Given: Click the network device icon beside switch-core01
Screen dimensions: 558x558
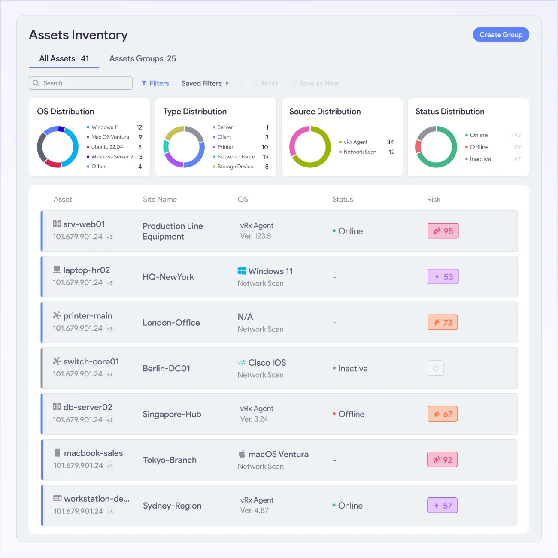Looking at the screenshot, I should (57, 361).
